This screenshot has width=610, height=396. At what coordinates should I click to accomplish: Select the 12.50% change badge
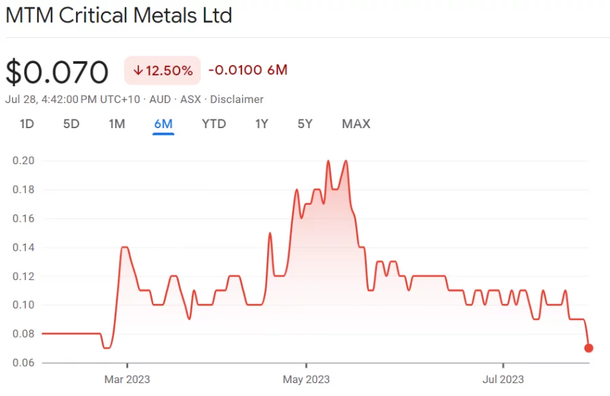click(162, 70)
